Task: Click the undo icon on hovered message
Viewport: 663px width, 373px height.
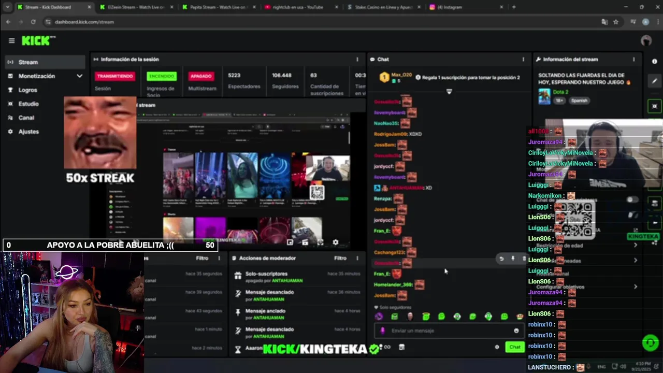Action: click(x=501, y=259)
